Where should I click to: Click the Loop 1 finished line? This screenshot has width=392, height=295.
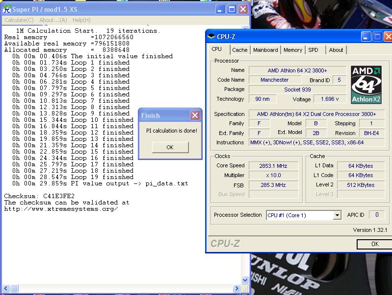pyautogui.click(x=71, y=63)
